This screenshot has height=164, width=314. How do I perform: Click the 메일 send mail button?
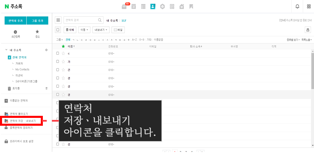tap(118, 30)
